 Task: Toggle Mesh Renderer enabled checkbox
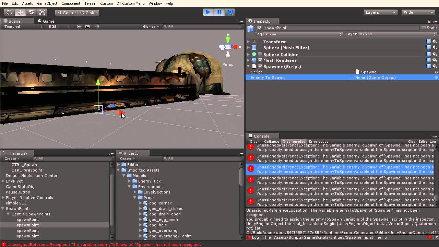260,60
